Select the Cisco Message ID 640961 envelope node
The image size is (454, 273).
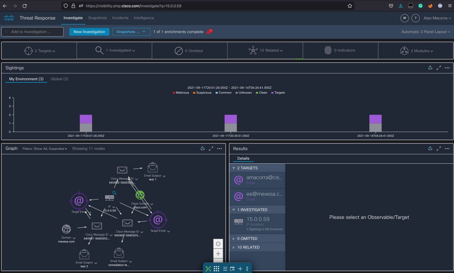[97, 226]
